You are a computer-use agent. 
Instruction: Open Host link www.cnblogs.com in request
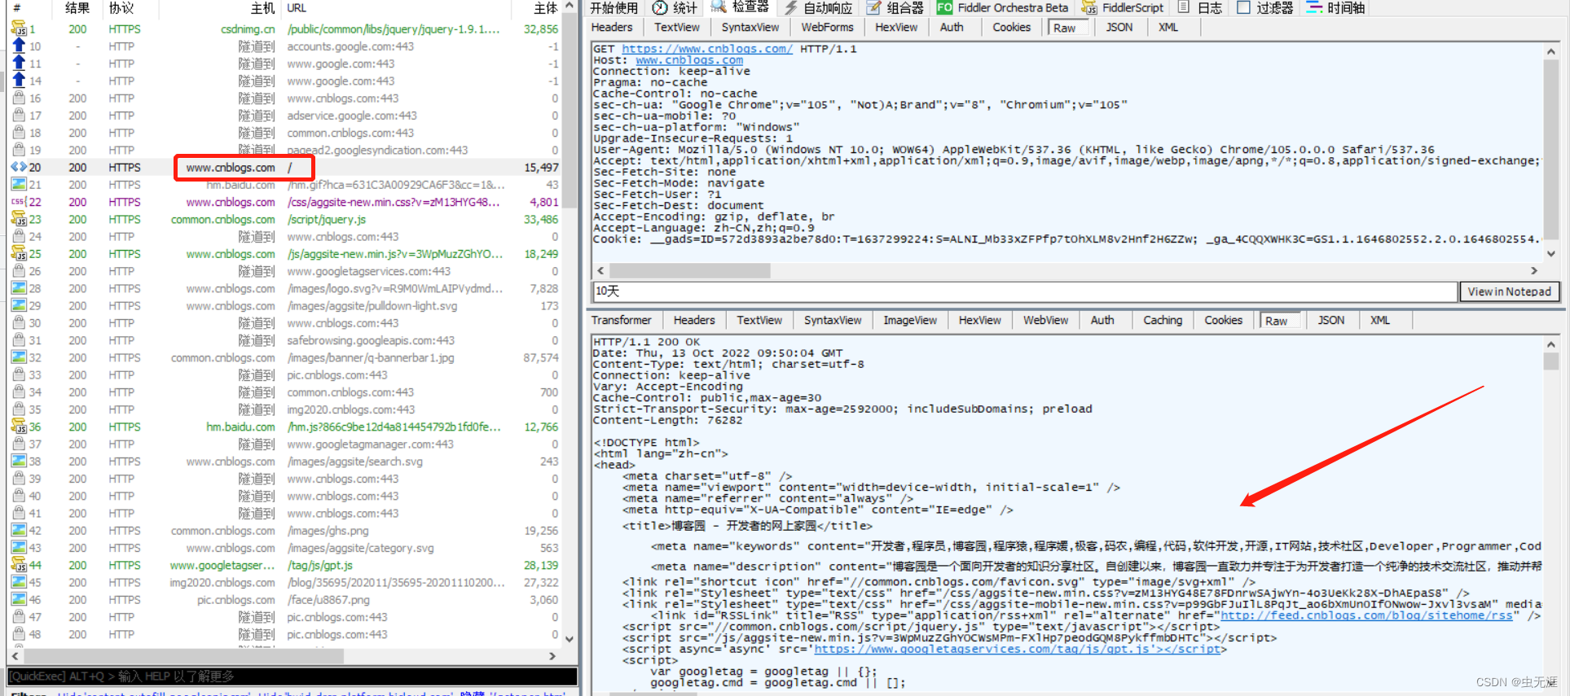(689, 60)
